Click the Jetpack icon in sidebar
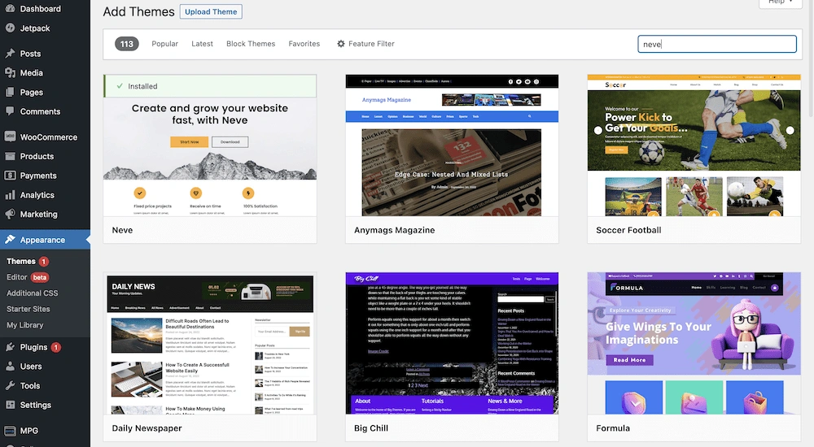814x447 pixels. click(10, 28)
